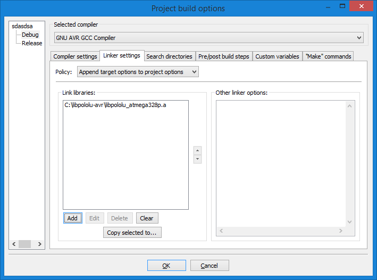The height and width of the screenshot is (280, 377).
Task: Expand the Policy combo box
Action: (x=138, y=72)
